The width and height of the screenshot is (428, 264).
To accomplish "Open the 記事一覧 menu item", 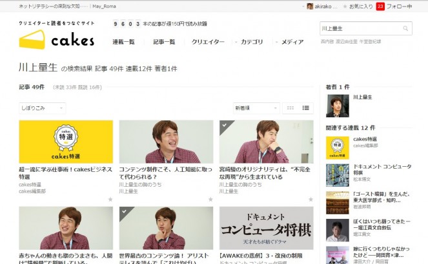I will click(x=164, y=42).
